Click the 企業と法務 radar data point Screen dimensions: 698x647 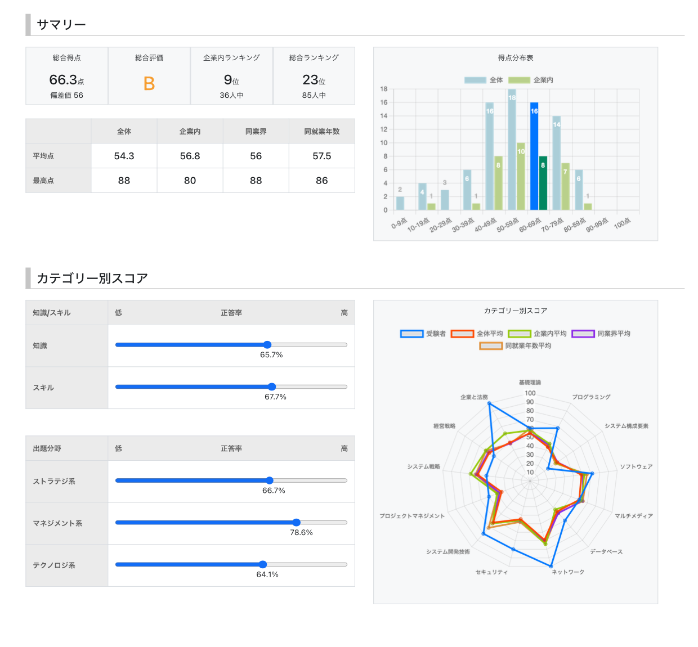(489, 403)
